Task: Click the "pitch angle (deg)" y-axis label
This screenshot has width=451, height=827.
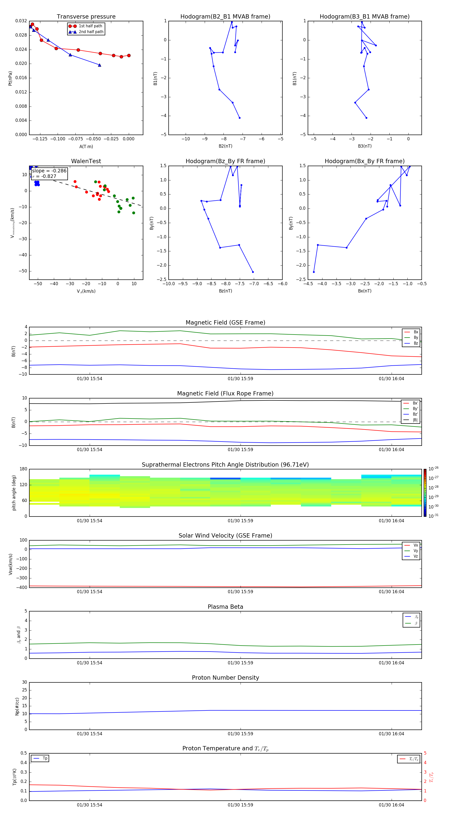Action: pyautogui.click(x=14, y=493)
